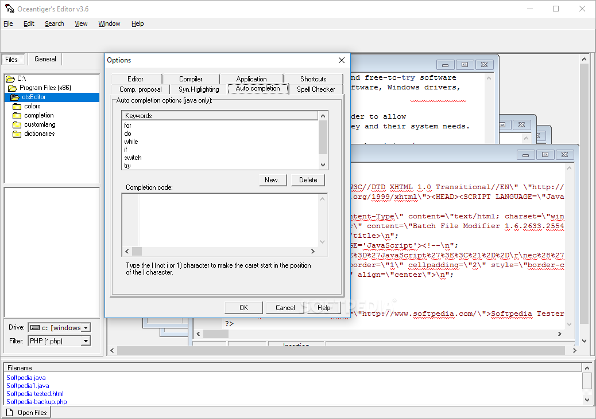
Task: Close the PHP document window
Action: point(565,155)
